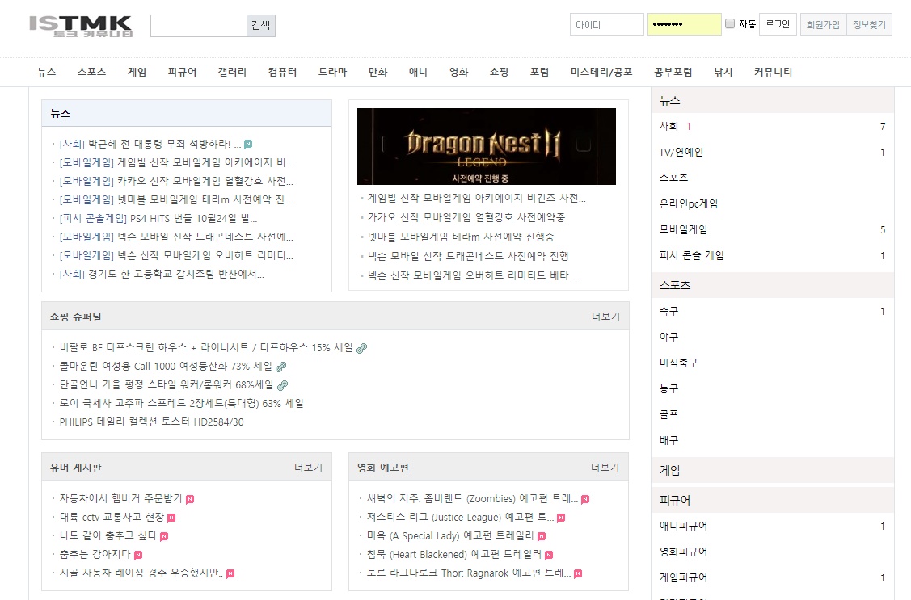Screen dimensions: 911x600
Task: Click new badge beside 박근혜 전 대통령 news
Action: point(248,145)
